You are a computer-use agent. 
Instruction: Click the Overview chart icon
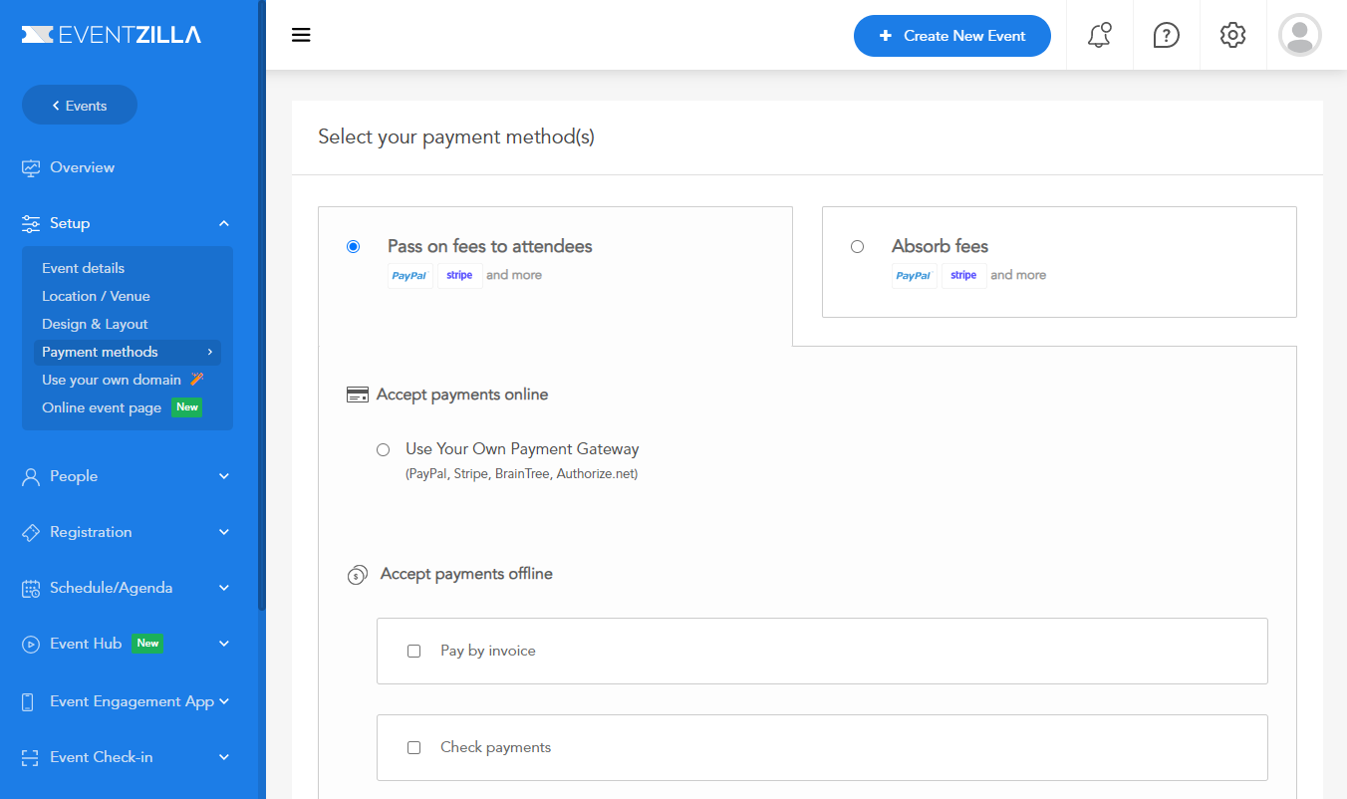point(31,167)
